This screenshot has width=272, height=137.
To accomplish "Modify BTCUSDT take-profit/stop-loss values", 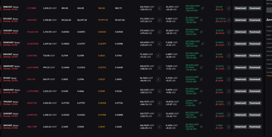I will 229,20.
